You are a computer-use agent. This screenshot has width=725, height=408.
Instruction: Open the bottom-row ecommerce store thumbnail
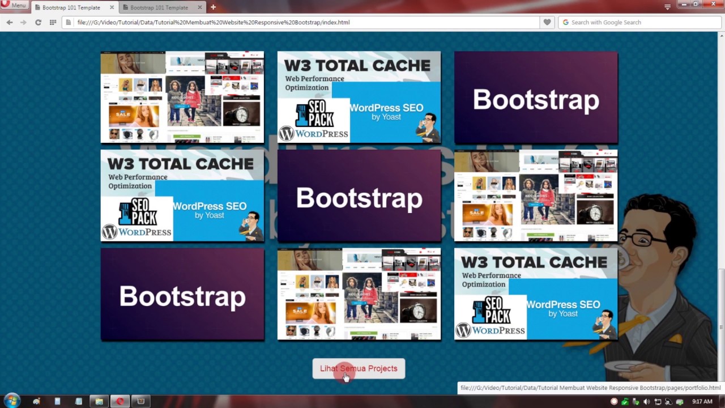(x=359, y=294)
